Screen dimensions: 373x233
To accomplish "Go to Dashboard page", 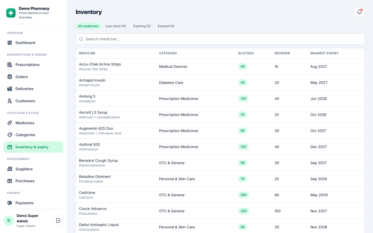I will coord(33,43).
